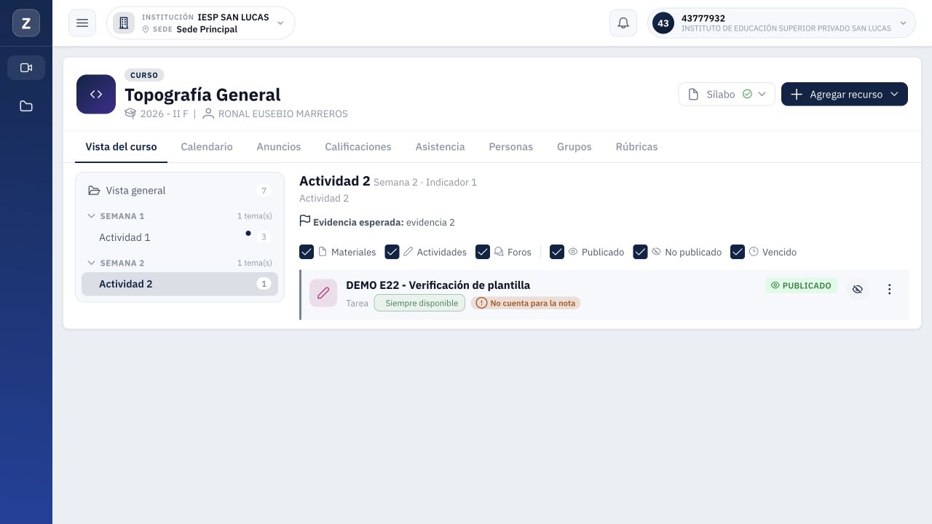Viewport: 932px width, 524px height.
Task: Click the building institution icon
Action: (x=124, y=23)
